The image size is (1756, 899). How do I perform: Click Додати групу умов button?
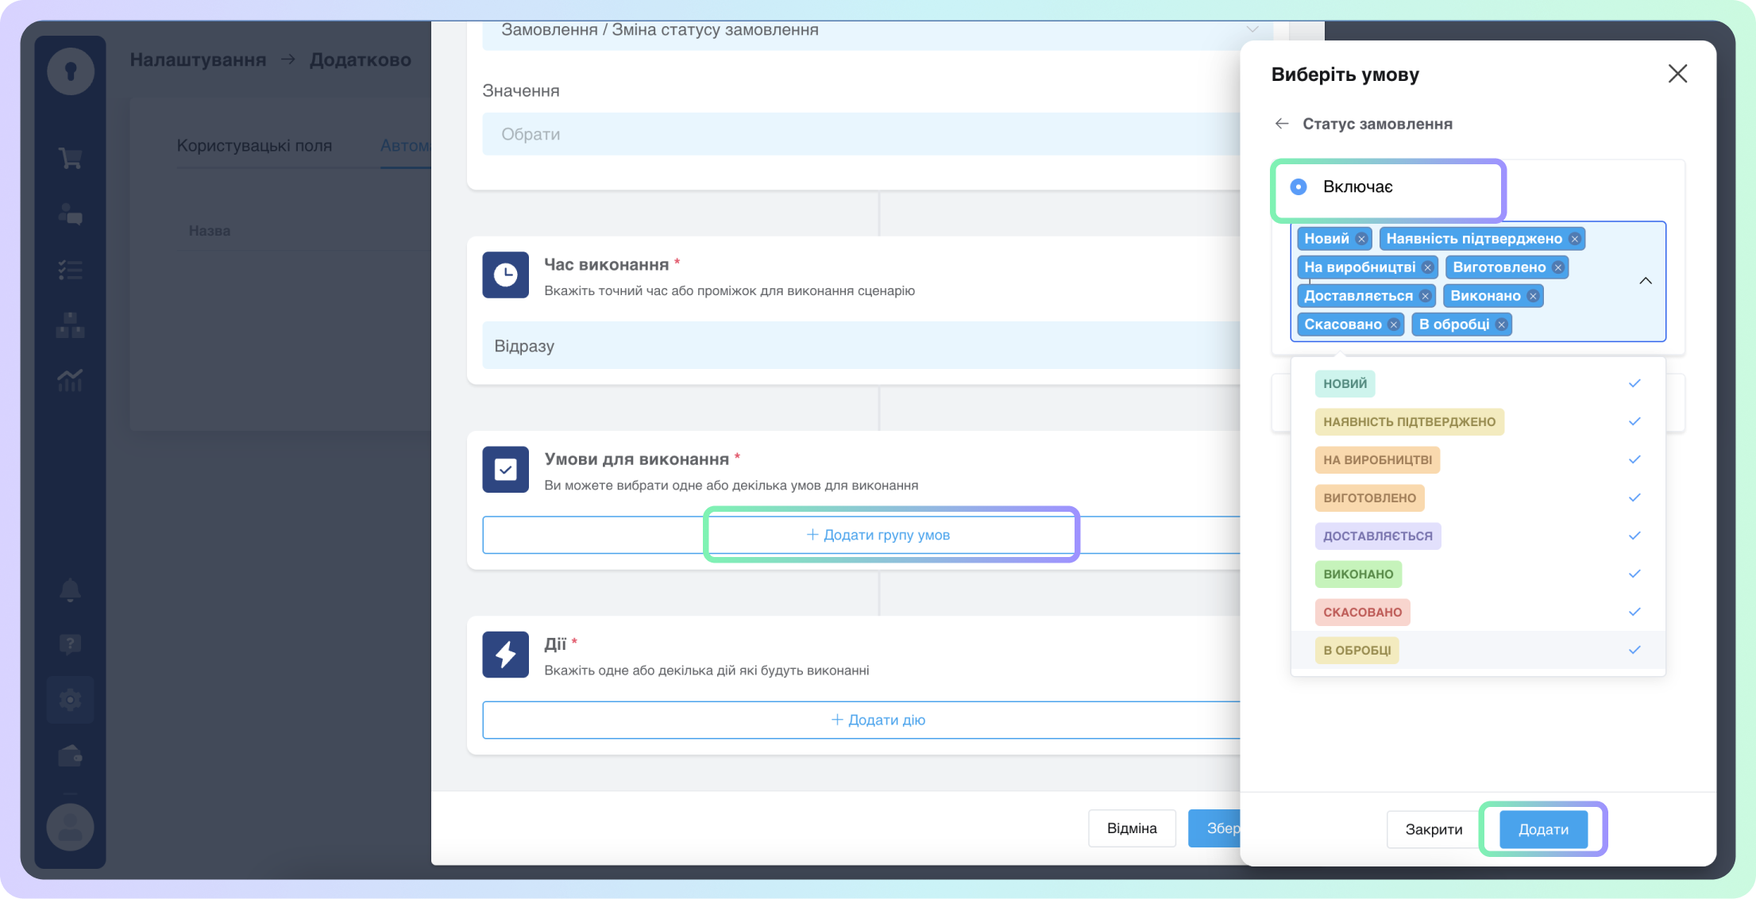click(x=878, y=535)
